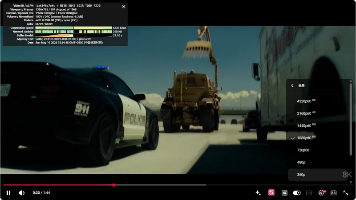The image size is (356, 200).
Task: Select 2160p60 4K quality
Action: [x=317, y=113]
